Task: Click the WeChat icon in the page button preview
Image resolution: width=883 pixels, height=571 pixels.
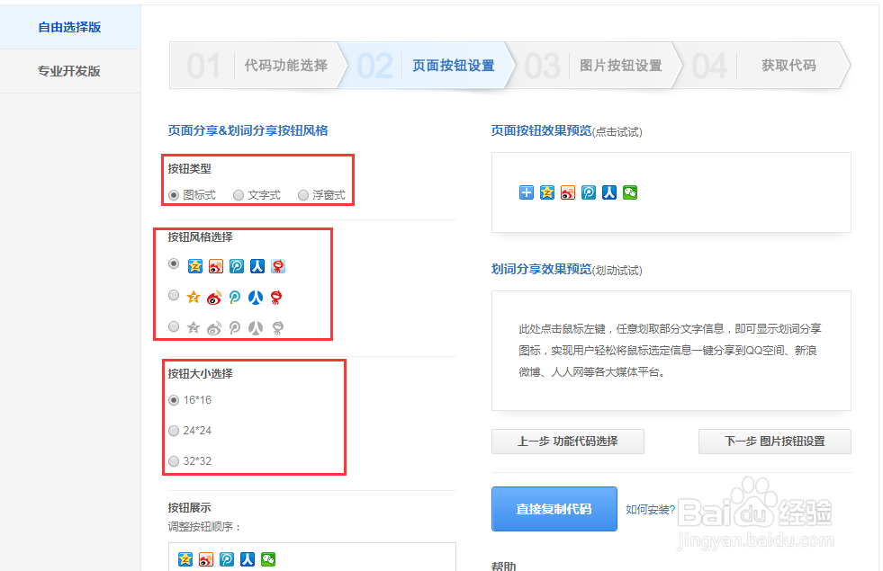Action: coord(630,192)
